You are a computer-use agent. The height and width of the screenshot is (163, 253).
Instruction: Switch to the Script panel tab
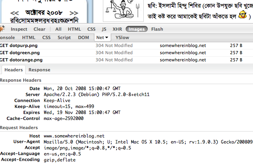[x=64, y=37]
